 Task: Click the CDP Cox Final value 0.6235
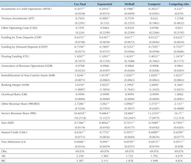[80, 37]
